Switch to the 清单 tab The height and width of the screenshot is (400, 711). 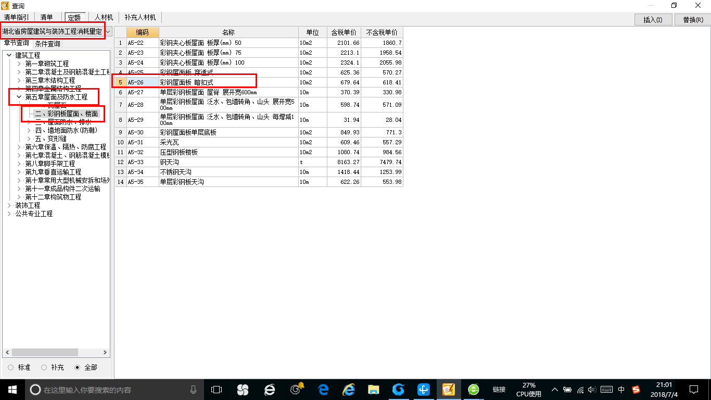pos(47,18)
